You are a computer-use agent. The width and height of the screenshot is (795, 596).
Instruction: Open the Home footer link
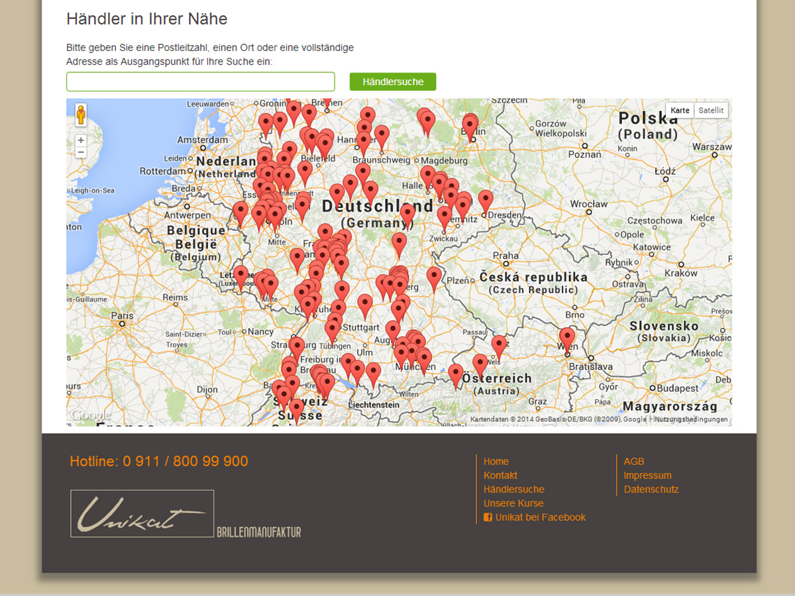point(496,462)
